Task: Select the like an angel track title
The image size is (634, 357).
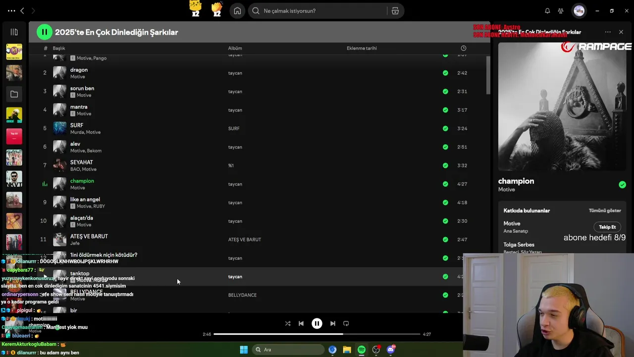Action: tap(85, 199)
